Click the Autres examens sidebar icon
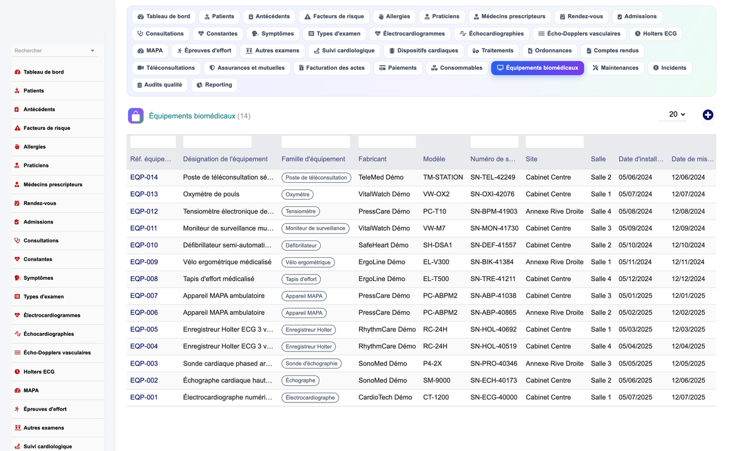 17,428
